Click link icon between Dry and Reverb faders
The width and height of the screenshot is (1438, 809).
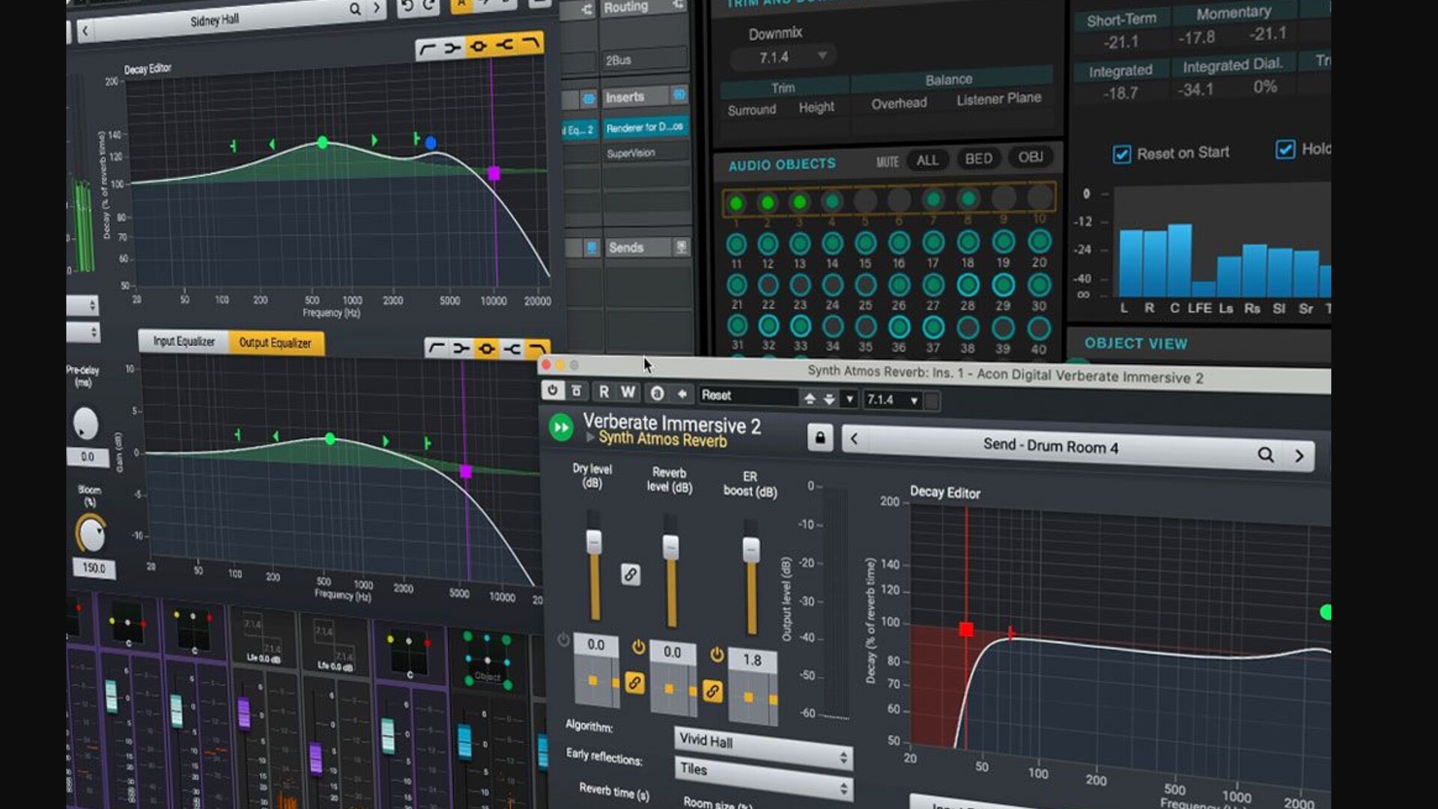click(631, 575)
